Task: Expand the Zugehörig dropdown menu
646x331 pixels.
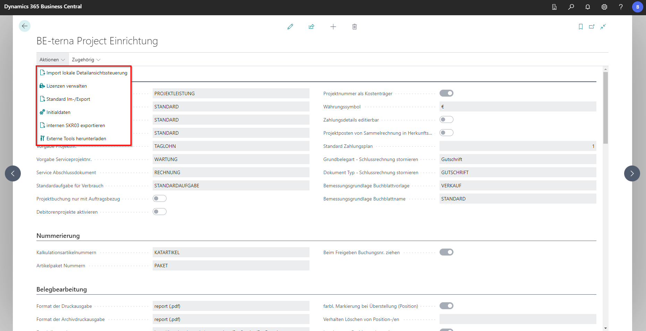Action: 86,60
